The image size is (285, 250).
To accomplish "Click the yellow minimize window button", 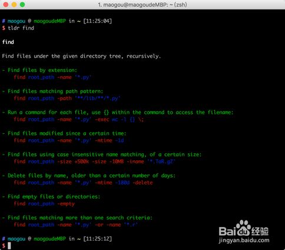I will (x=14, y=5).
